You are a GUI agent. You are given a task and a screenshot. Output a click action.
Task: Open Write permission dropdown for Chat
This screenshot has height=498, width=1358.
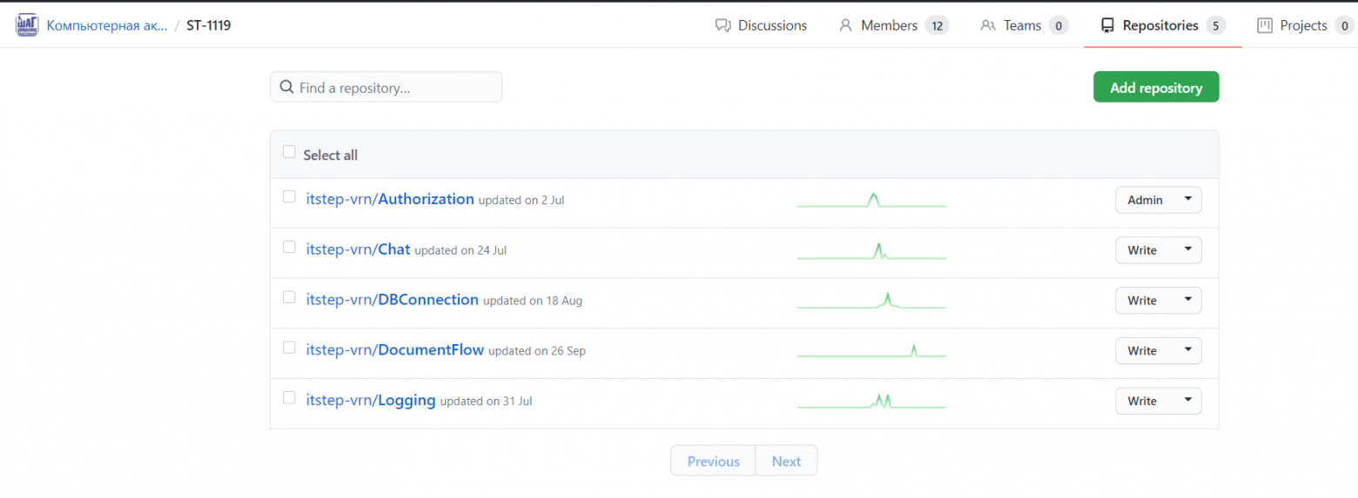[1159, 250]
